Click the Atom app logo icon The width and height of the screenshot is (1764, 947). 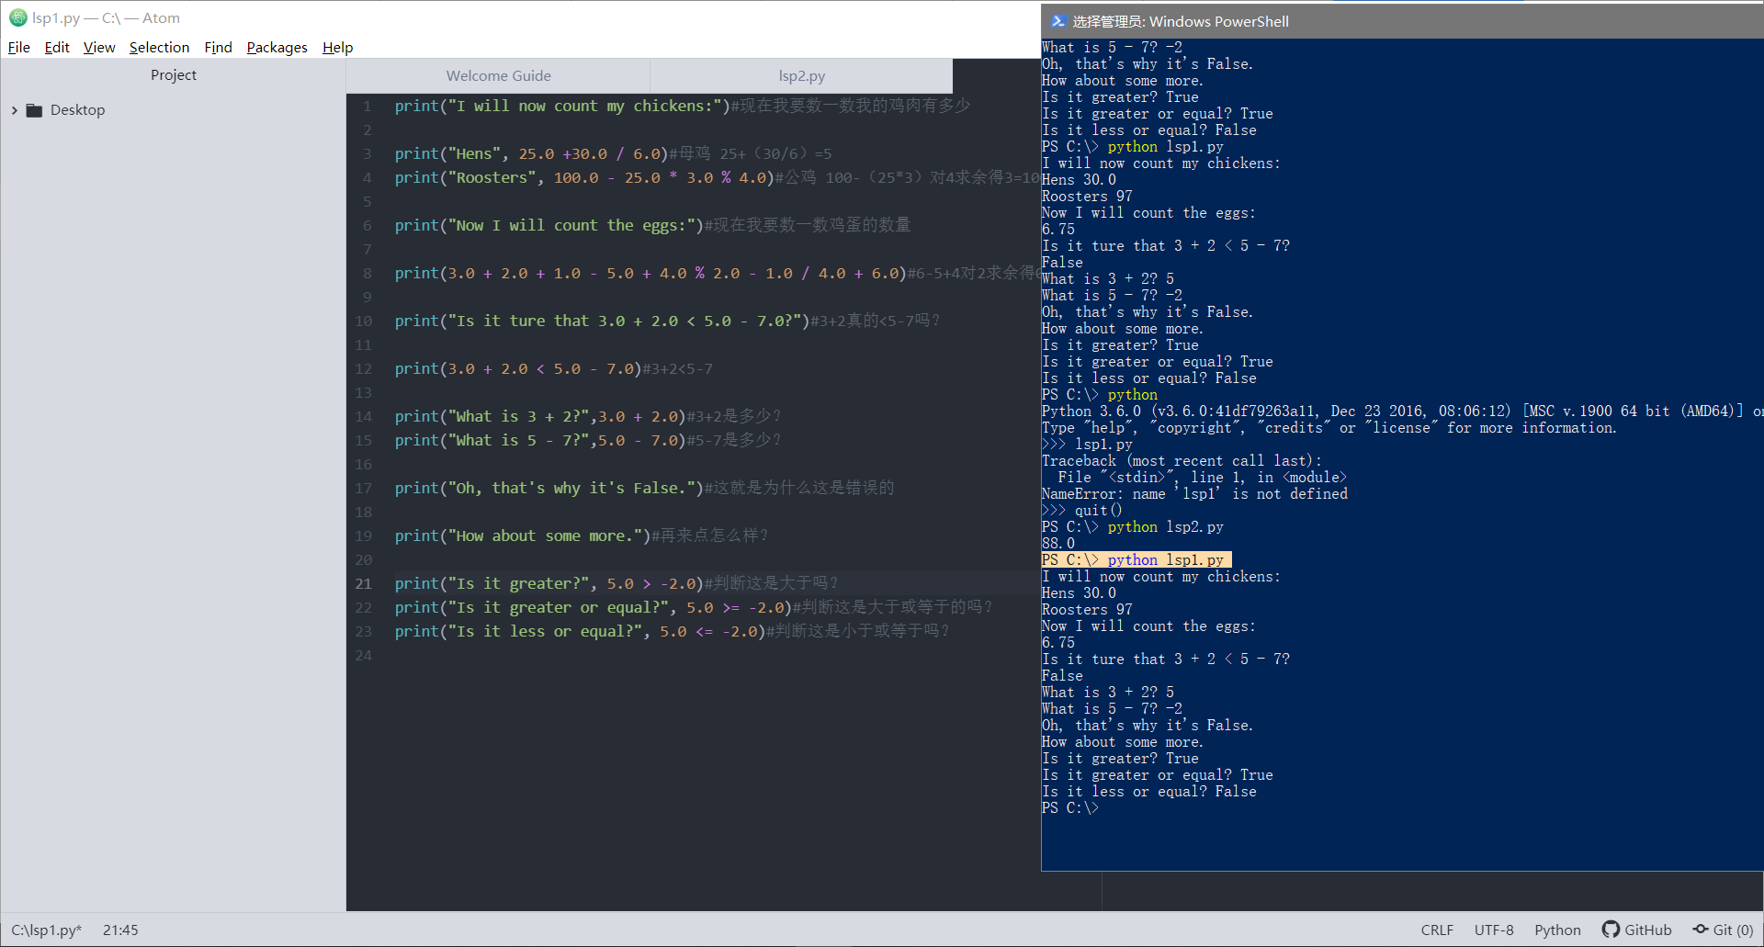point(17,17)
